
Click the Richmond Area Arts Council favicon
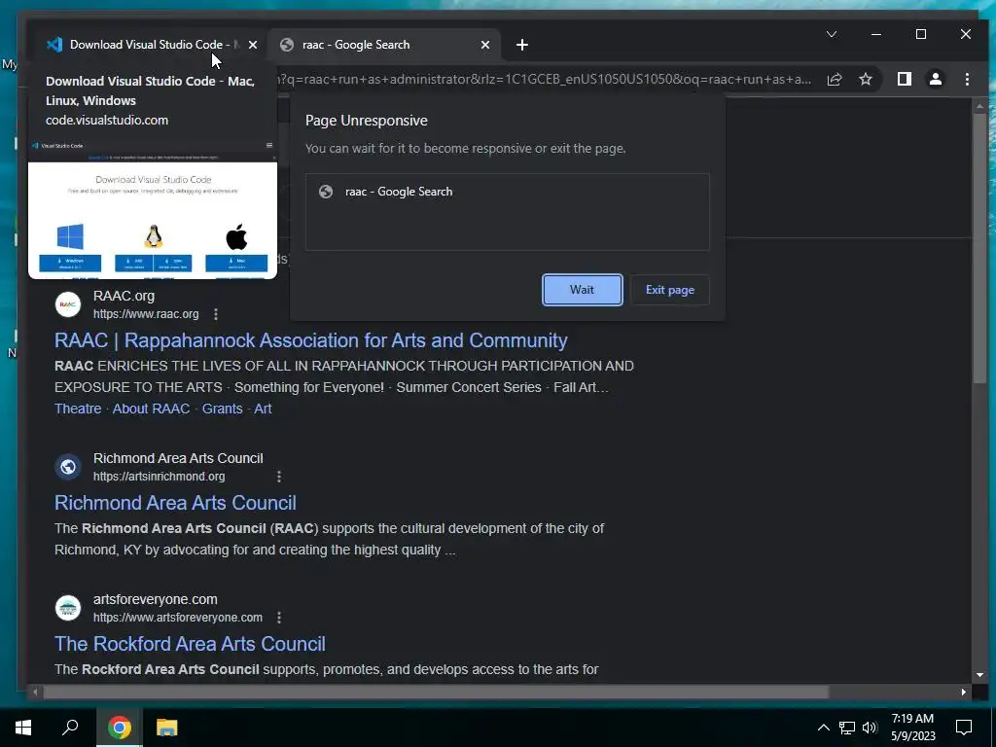click(68, 467)
